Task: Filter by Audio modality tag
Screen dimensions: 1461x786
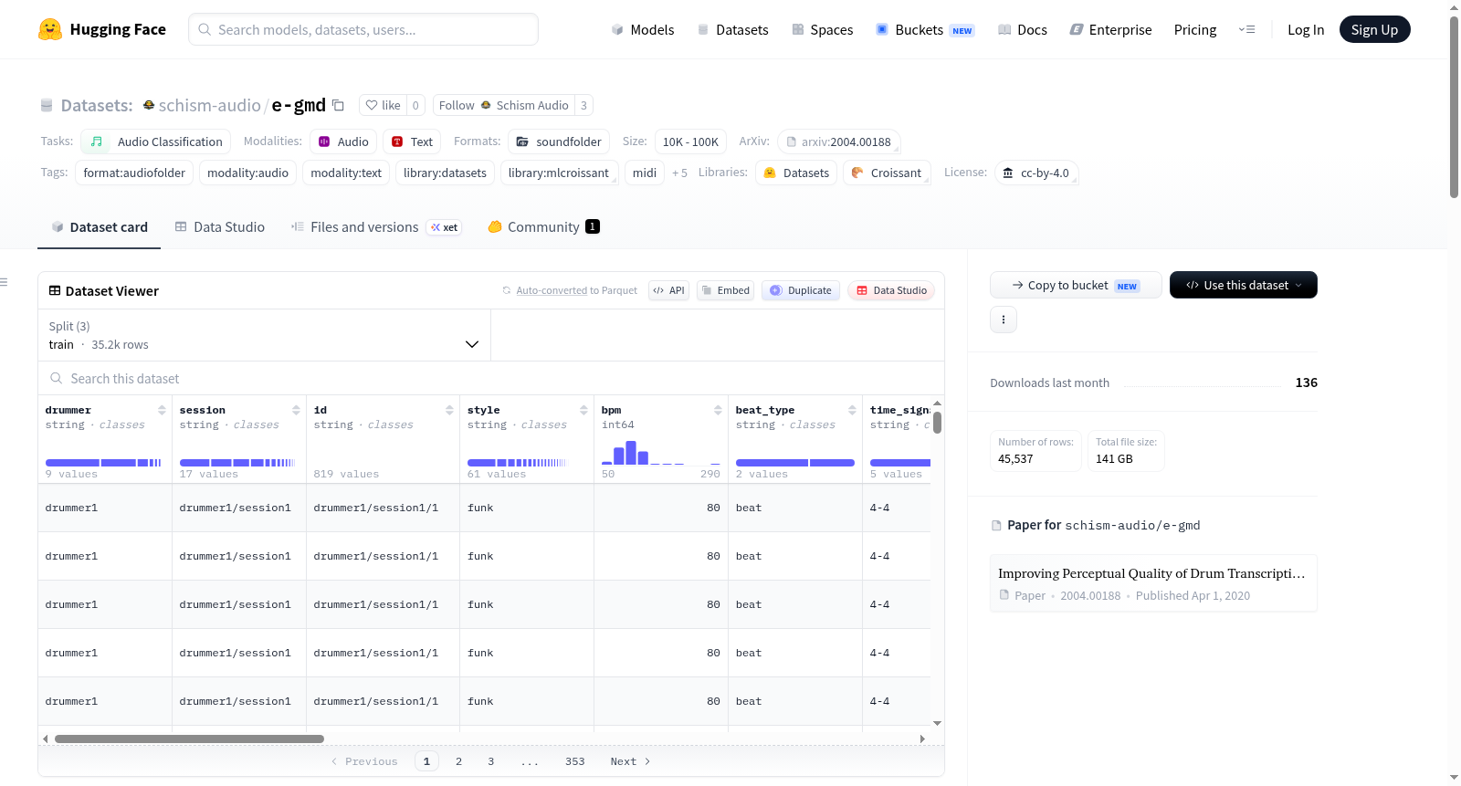Action: (x=343, y=141)
